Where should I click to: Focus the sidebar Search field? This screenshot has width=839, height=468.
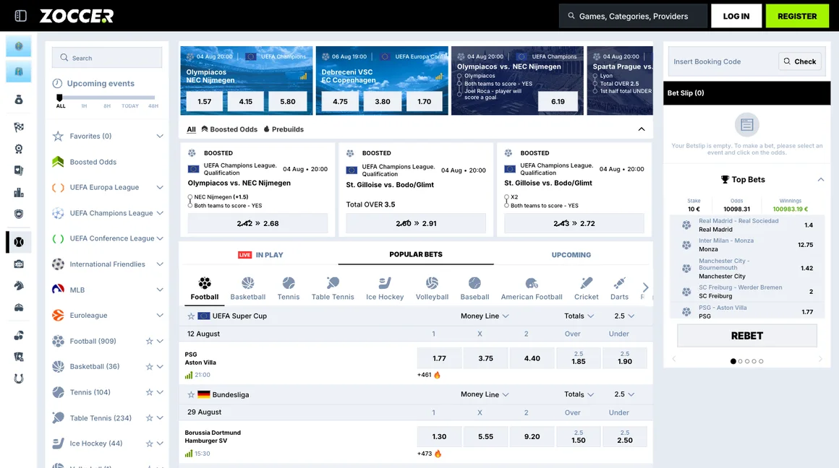tap(107, 58)
